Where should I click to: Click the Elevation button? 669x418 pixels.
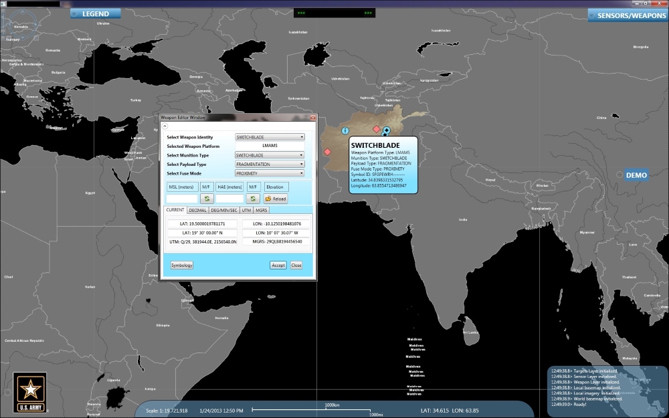click(x=276, y=187)
